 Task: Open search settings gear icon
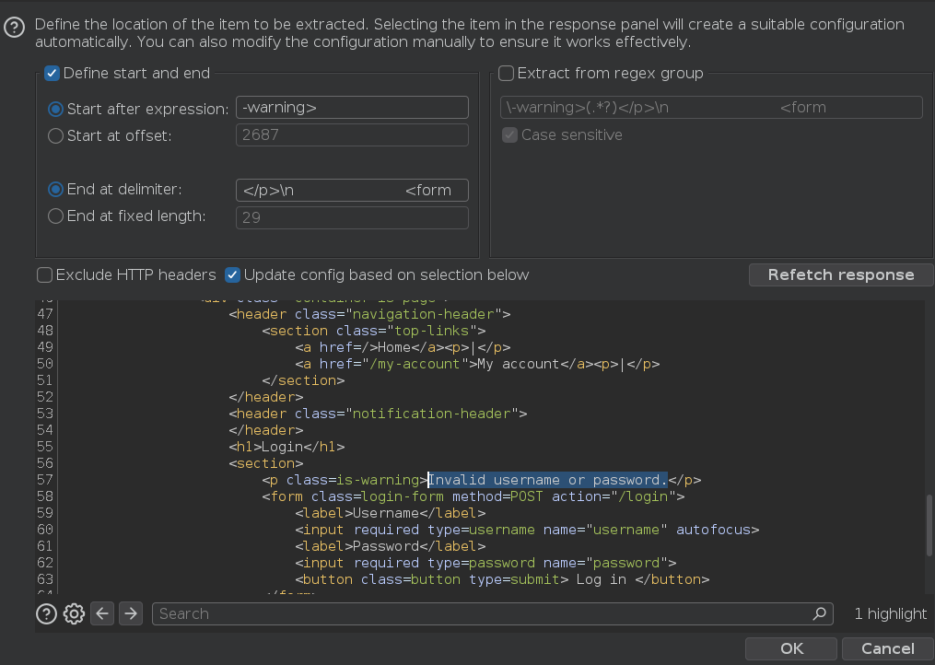click(x=74, y=613)
